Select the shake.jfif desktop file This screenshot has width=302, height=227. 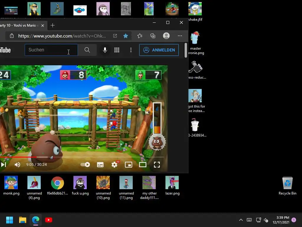(x=195, y=12)
